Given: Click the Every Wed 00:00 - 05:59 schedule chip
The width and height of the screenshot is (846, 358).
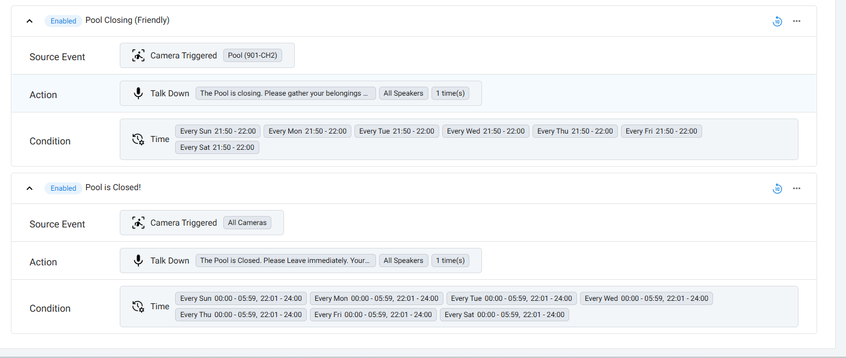Looking at the screenshot, I should [646, 298].
